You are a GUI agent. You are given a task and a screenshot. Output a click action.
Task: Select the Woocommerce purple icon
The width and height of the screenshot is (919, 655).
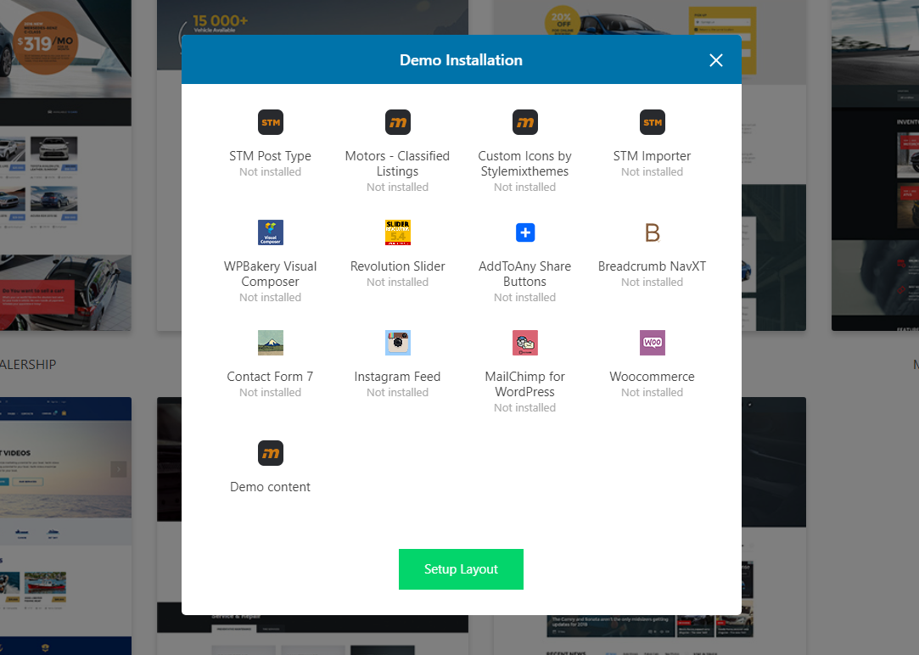652,343
